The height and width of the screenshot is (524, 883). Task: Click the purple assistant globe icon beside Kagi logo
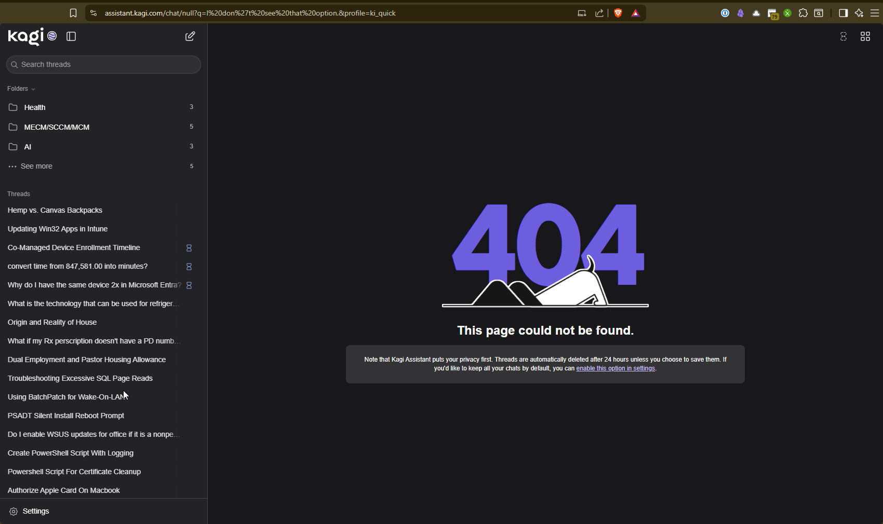[x=52, y=36]
